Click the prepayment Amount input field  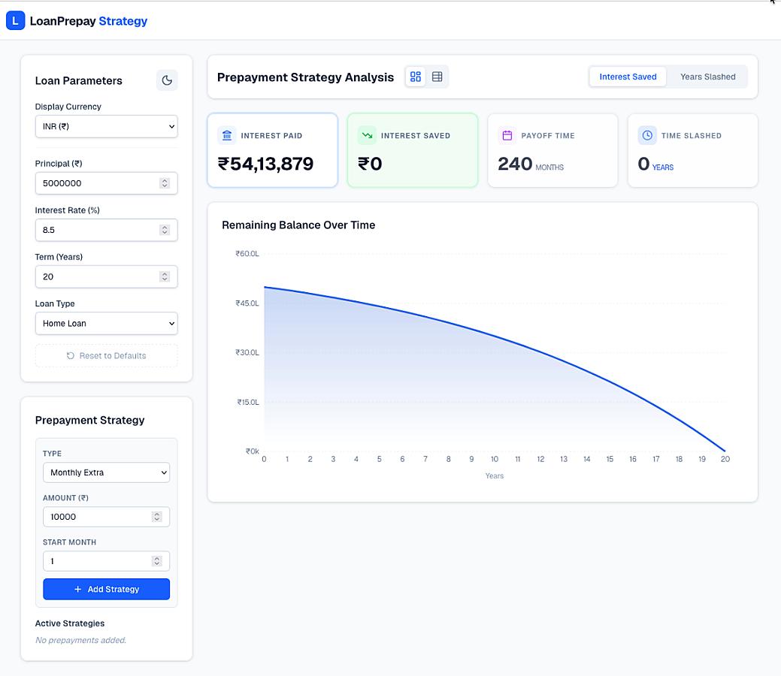[107, 517]
